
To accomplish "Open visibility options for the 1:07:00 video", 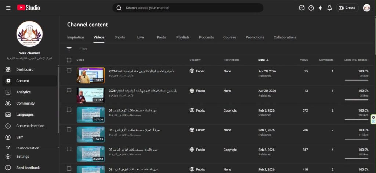I will pos(197,110).
